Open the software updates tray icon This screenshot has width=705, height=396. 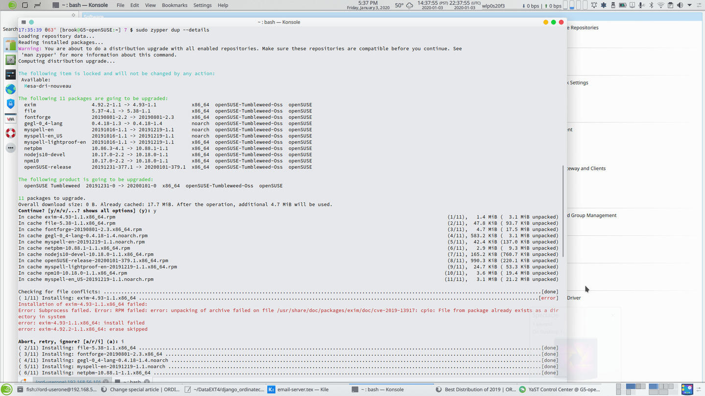pyautogui.click(x=632, y=5)
